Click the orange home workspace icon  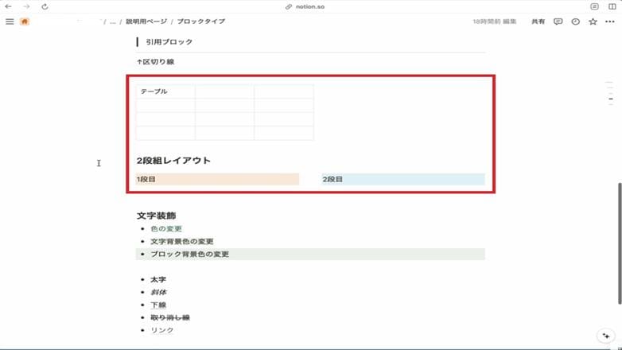point(25,21)
